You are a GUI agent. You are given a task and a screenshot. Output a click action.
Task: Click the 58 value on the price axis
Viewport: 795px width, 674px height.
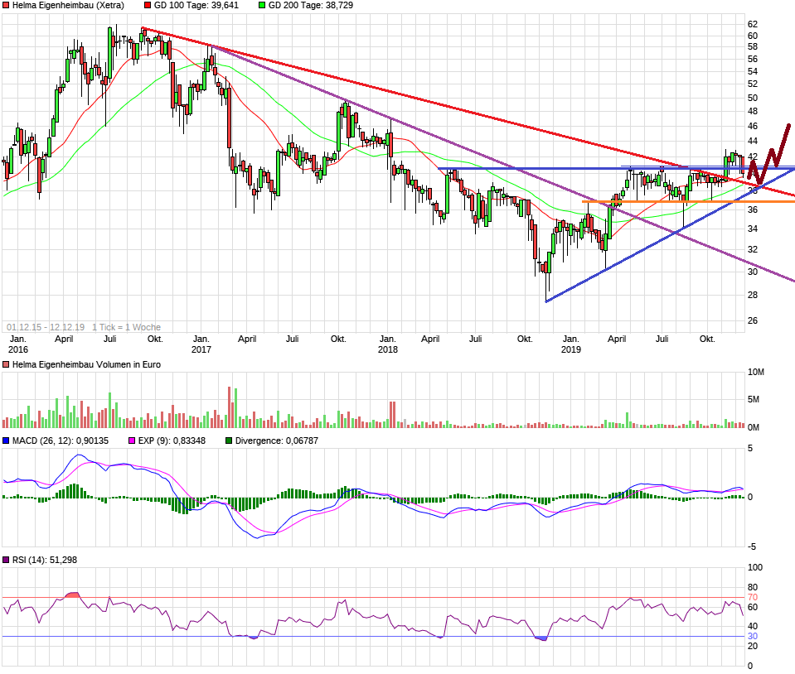tap(753, 46)
